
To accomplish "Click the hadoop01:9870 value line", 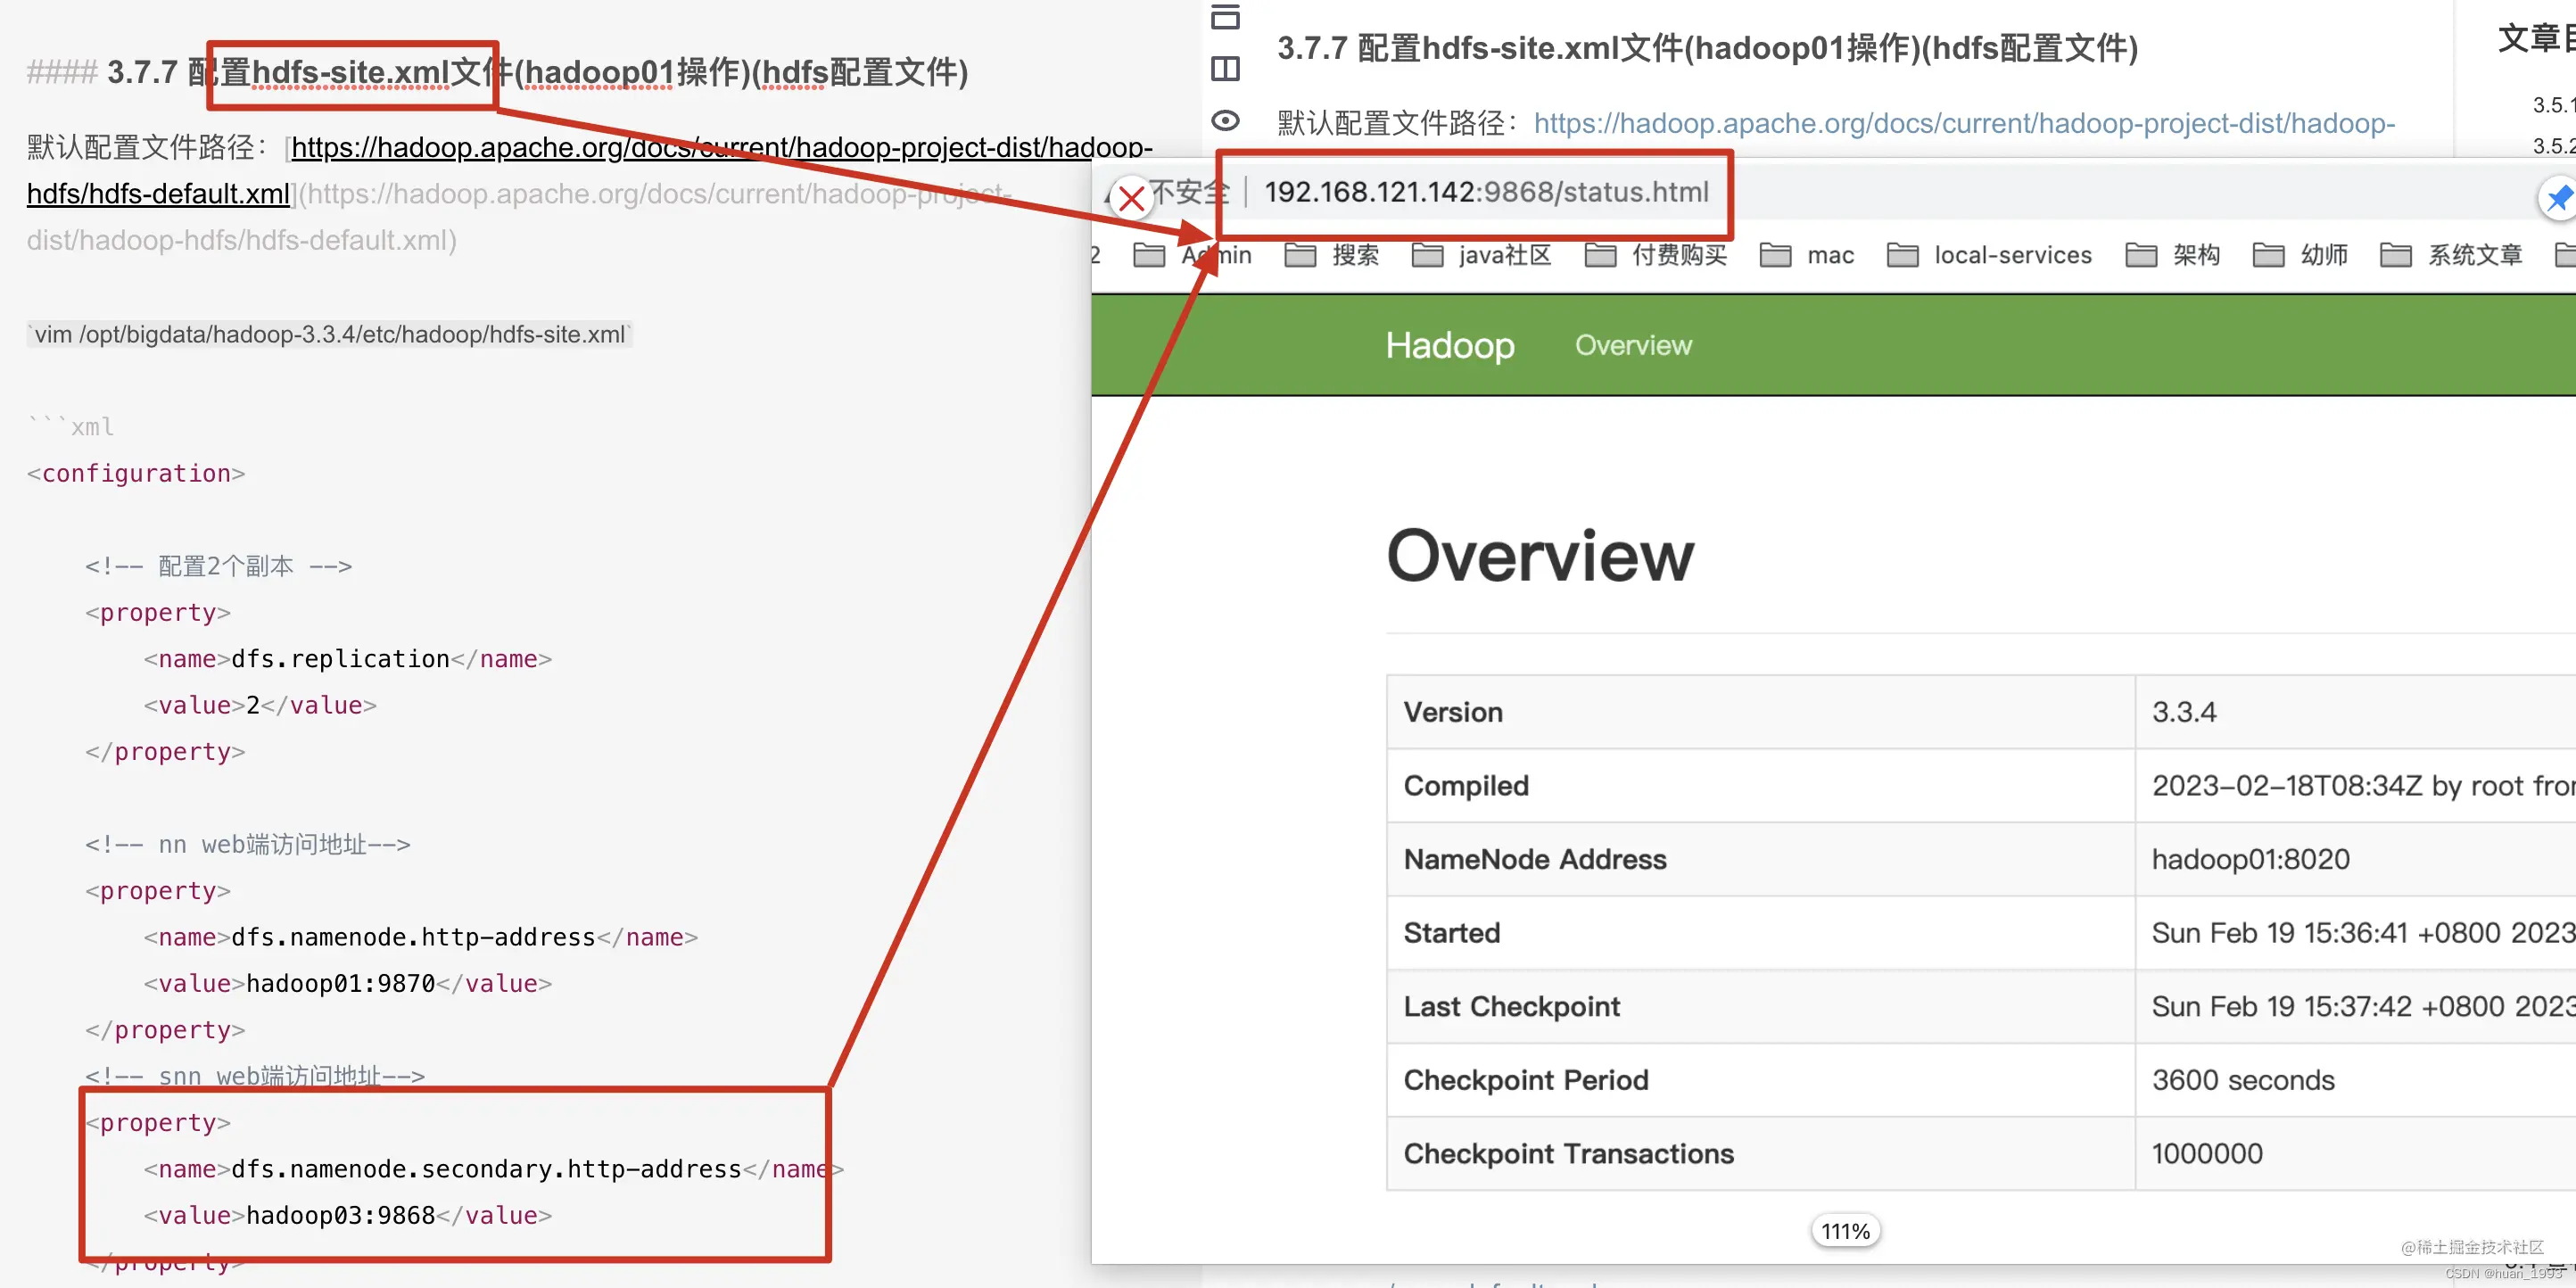I will (x=348, y=984).
